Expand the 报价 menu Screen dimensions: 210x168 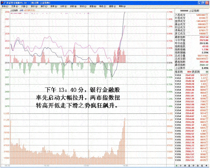(34, 6)
